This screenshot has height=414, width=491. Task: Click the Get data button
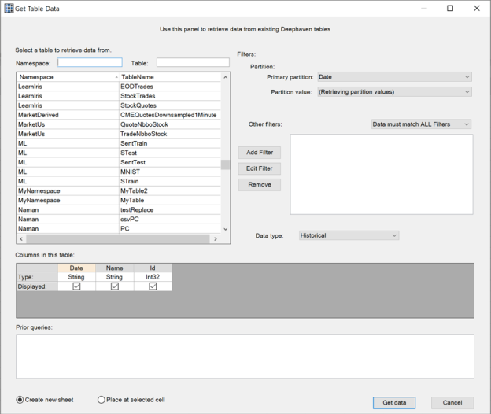[x=394, y=402]
